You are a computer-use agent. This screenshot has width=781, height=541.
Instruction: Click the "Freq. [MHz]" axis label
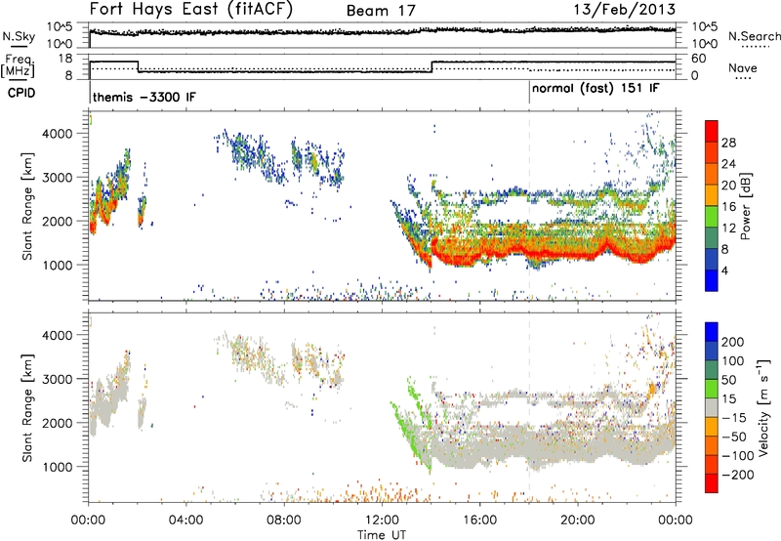18,65
